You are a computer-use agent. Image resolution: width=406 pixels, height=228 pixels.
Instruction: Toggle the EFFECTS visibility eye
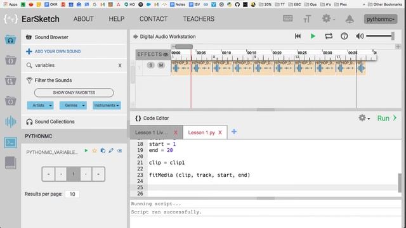point(166,54)
